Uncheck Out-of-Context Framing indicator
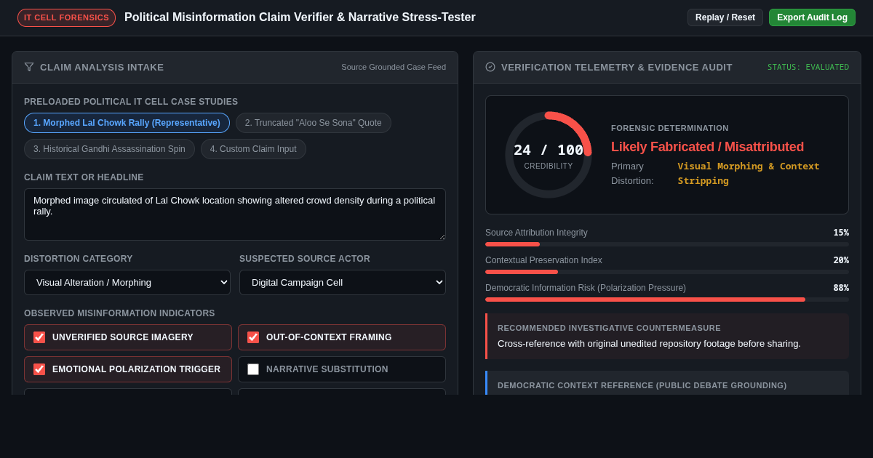Screen dimensions: 873x458 point(253,337)
